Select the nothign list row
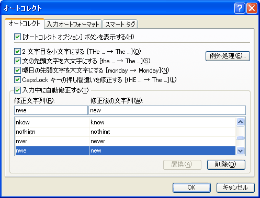260x198 pixels. (x=52, y=132)
